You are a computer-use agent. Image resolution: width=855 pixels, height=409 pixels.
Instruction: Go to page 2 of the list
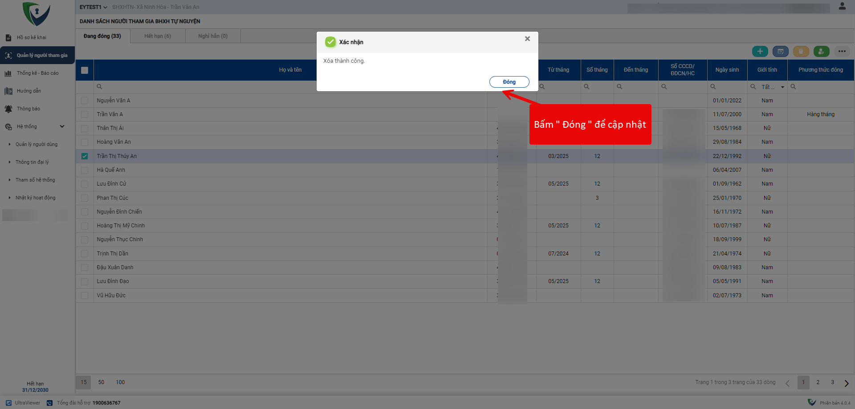pyautogui.click(x=818, y=382)
